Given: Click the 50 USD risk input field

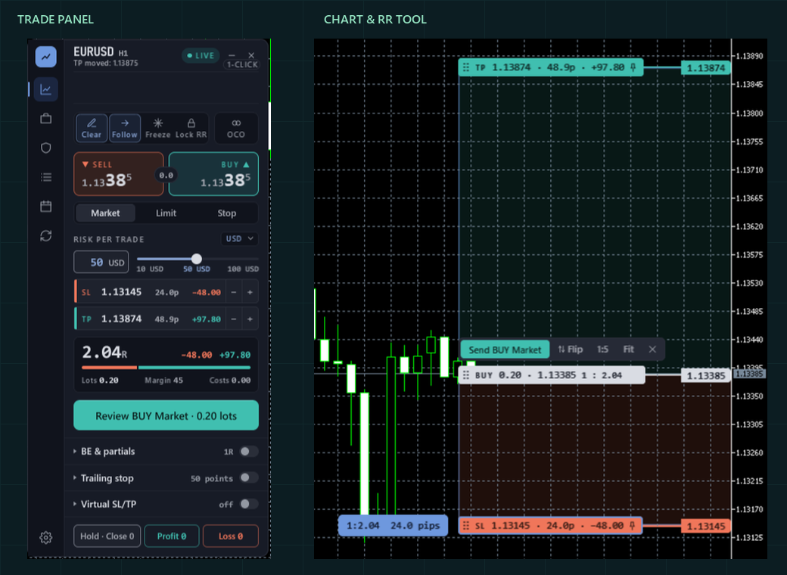Looking at the screenshot, I should [101, 262].
